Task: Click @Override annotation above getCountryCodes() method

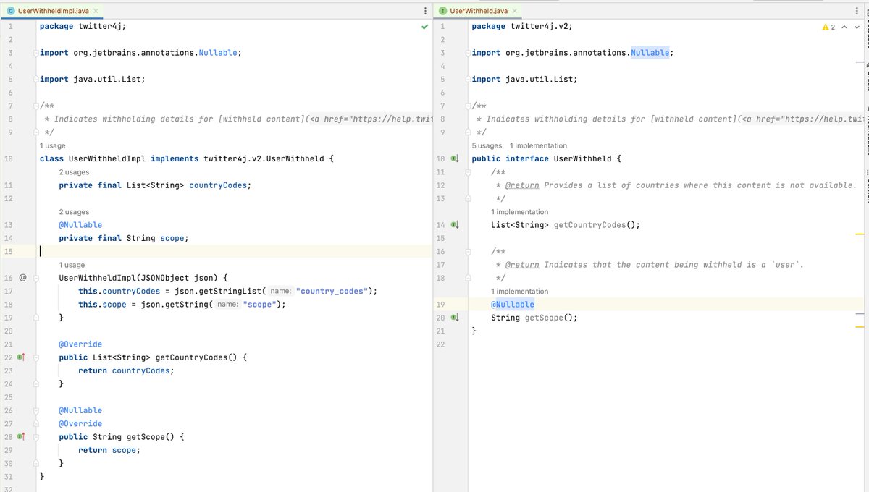Action: pos(80,344)
